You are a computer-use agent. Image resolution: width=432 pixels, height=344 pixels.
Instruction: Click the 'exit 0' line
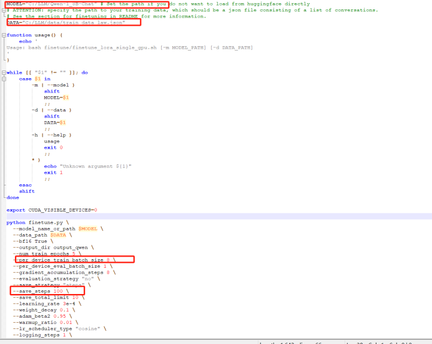pyautogui.click(x=54, y=147)
